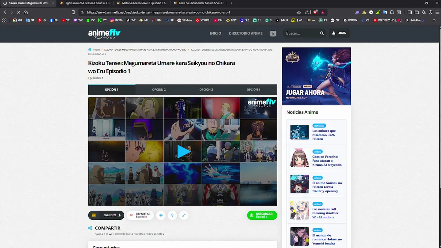Viewport: 441px width, 248px height.
Task: Open the FB bookmark
Action: 53,20
